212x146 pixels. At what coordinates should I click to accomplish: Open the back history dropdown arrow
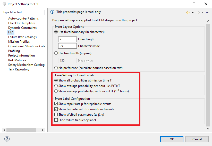tap(193, 12)
